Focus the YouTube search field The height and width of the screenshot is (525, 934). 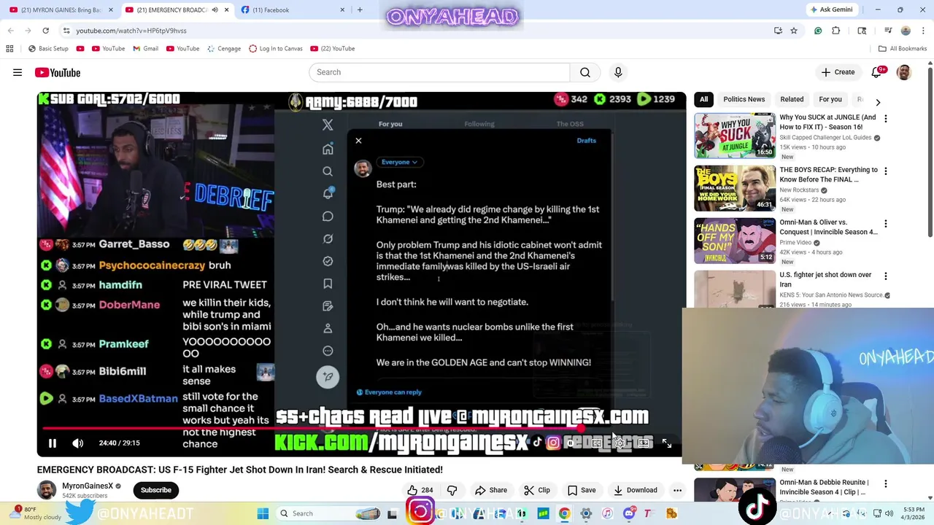(439, 72)
